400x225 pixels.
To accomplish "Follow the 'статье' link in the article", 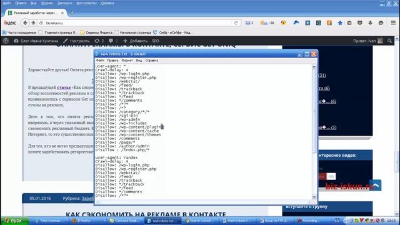I will [64, 87].
